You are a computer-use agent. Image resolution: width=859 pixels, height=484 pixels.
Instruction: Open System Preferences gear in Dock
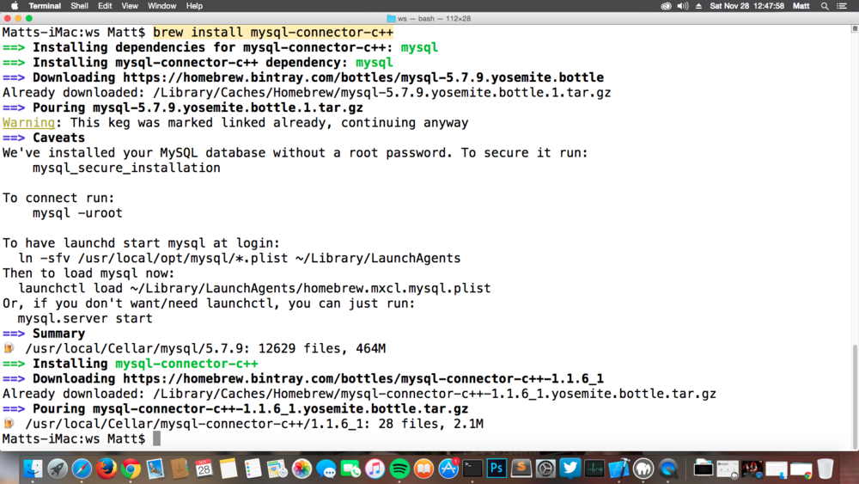point(545,469)
